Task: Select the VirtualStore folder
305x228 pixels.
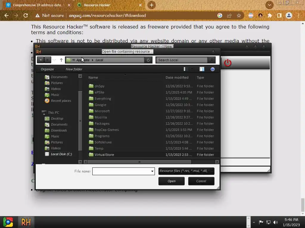Action: click(101, 154)
